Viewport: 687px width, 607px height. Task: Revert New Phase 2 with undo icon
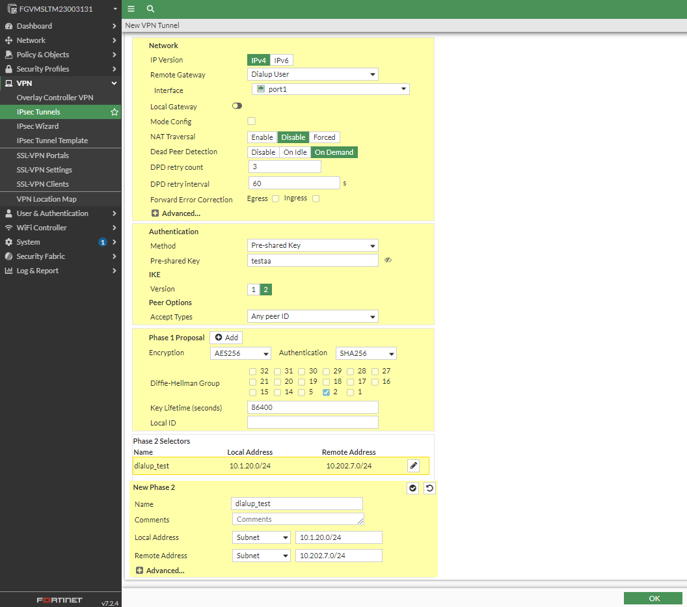tap(429, 488)
